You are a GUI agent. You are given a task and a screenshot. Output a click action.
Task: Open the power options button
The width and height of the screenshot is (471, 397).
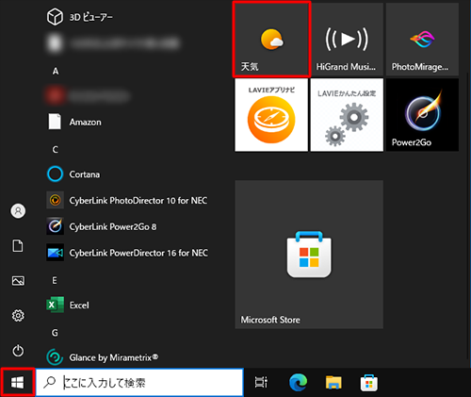point(18,351)
